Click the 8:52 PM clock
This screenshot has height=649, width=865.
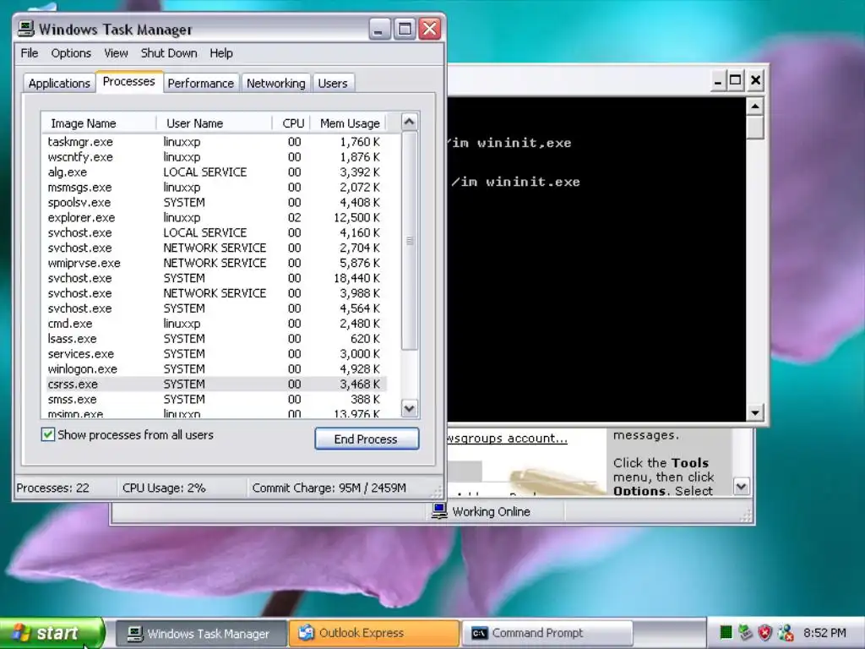click(x=824, y=633)
